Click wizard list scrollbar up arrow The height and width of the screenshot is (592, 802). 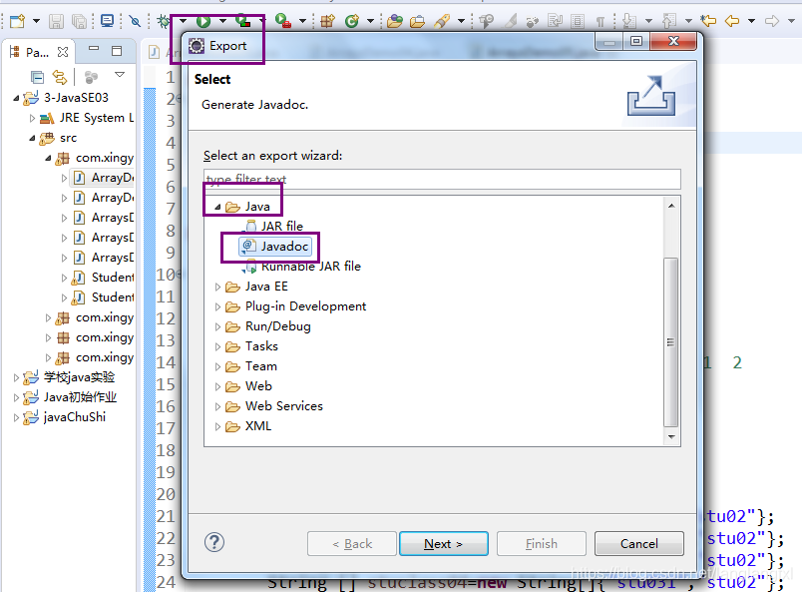tap(671, 206)
